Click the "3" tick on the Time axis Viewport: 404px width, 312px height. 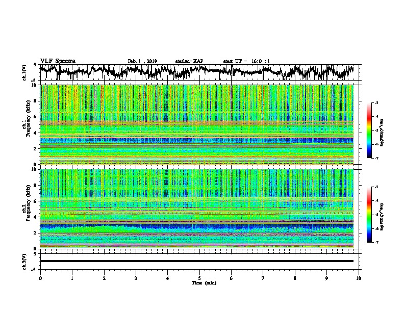click(136, 278)
